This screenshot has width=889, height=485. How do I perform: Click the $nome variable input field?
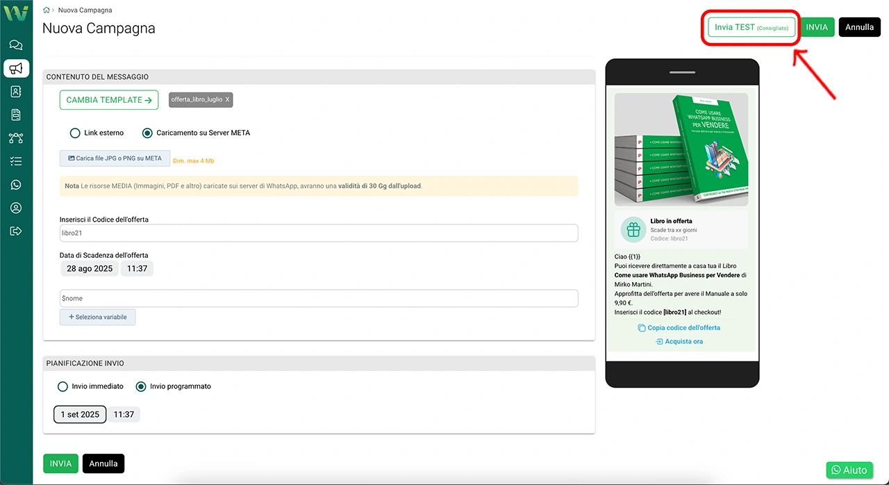[x=319, y=298]
